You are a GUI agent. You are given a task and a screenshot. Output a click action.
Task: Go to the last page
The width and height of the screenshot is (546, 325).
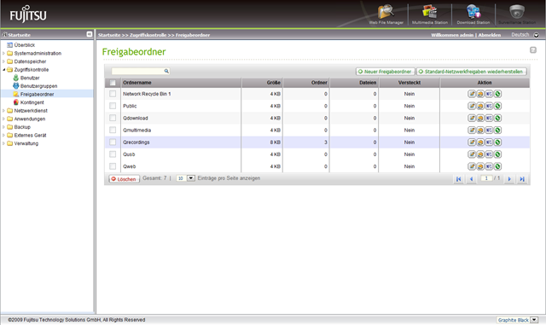(x=522, y=179)
